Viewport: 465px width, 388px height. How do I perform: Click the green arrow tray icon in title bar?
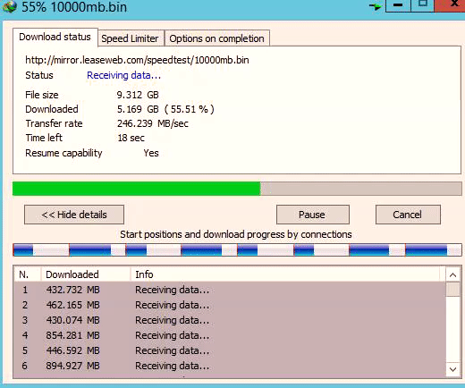[376, 6]
